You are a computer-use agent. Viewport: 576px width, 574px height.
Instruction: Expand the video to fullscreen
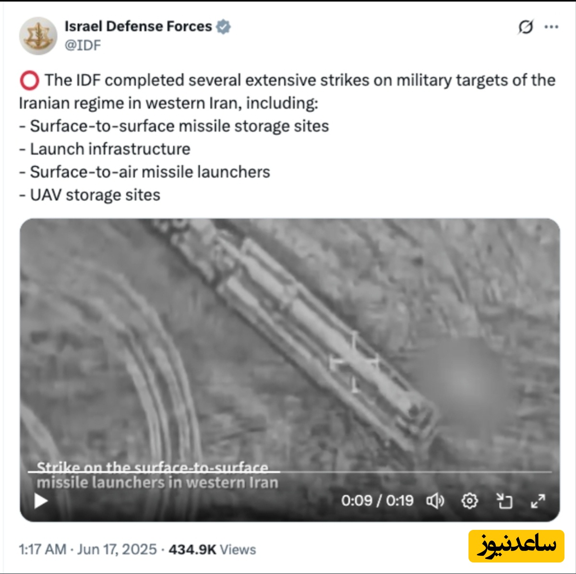pos(538,501)
